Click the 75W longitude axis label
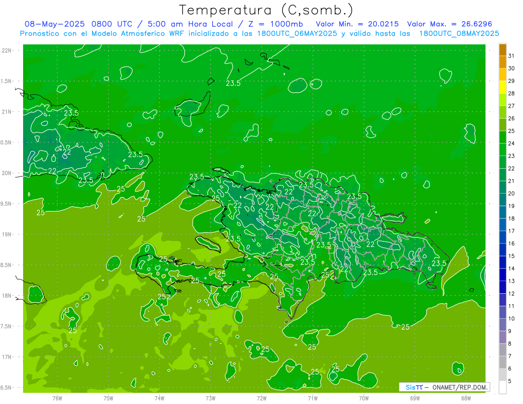Viewport: 523px width, 404px height. (109, 398)
